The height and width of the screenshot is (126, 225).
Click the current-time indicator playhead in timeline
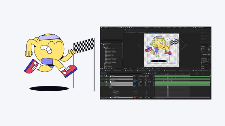point(167,74)
